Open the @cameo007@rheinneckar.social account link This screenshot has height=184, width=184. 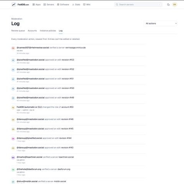pos(33,48)
